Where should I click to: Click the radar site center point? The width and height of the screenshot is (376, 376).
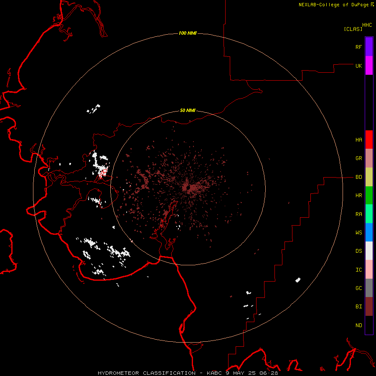coord(188,188)
